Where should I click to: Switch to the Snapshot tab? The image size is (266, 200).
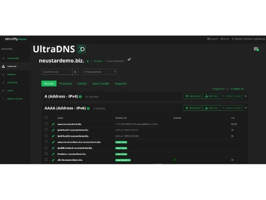click(x=121, y=84)
